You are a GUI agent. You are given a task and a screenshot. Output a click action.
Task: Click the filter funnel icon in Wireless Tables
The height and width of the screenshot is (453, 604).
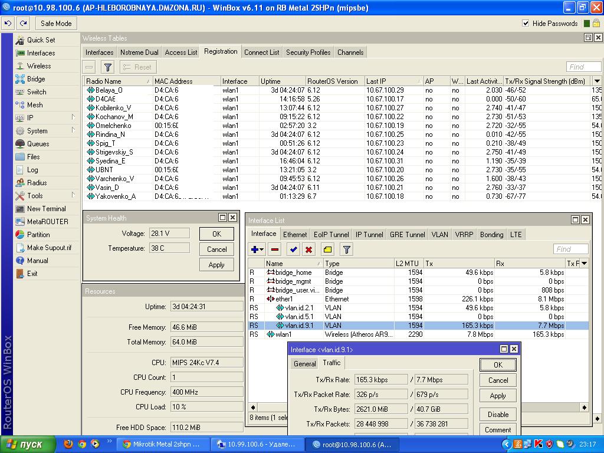[x=107, y=67]
